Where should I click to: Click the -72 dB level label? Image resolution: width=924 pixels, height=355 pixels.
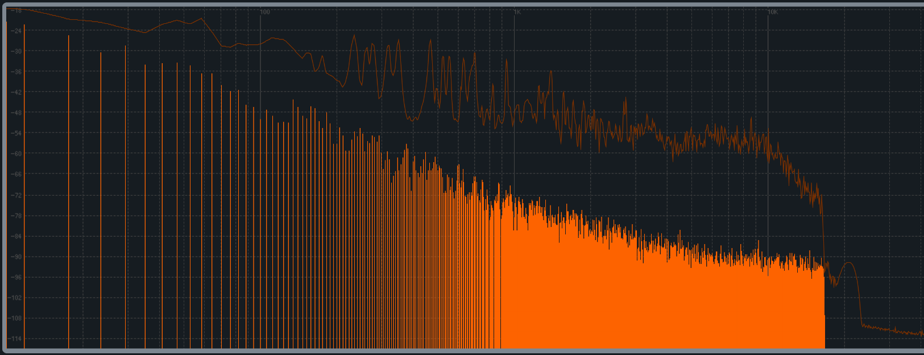point(16,195)
